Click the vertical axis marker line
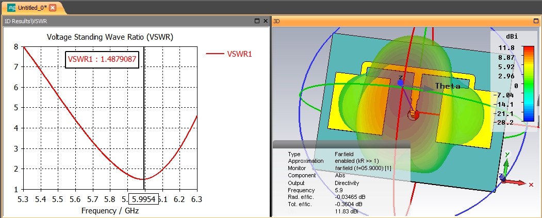This screenshot has width=542, height=218. (144, 118)
